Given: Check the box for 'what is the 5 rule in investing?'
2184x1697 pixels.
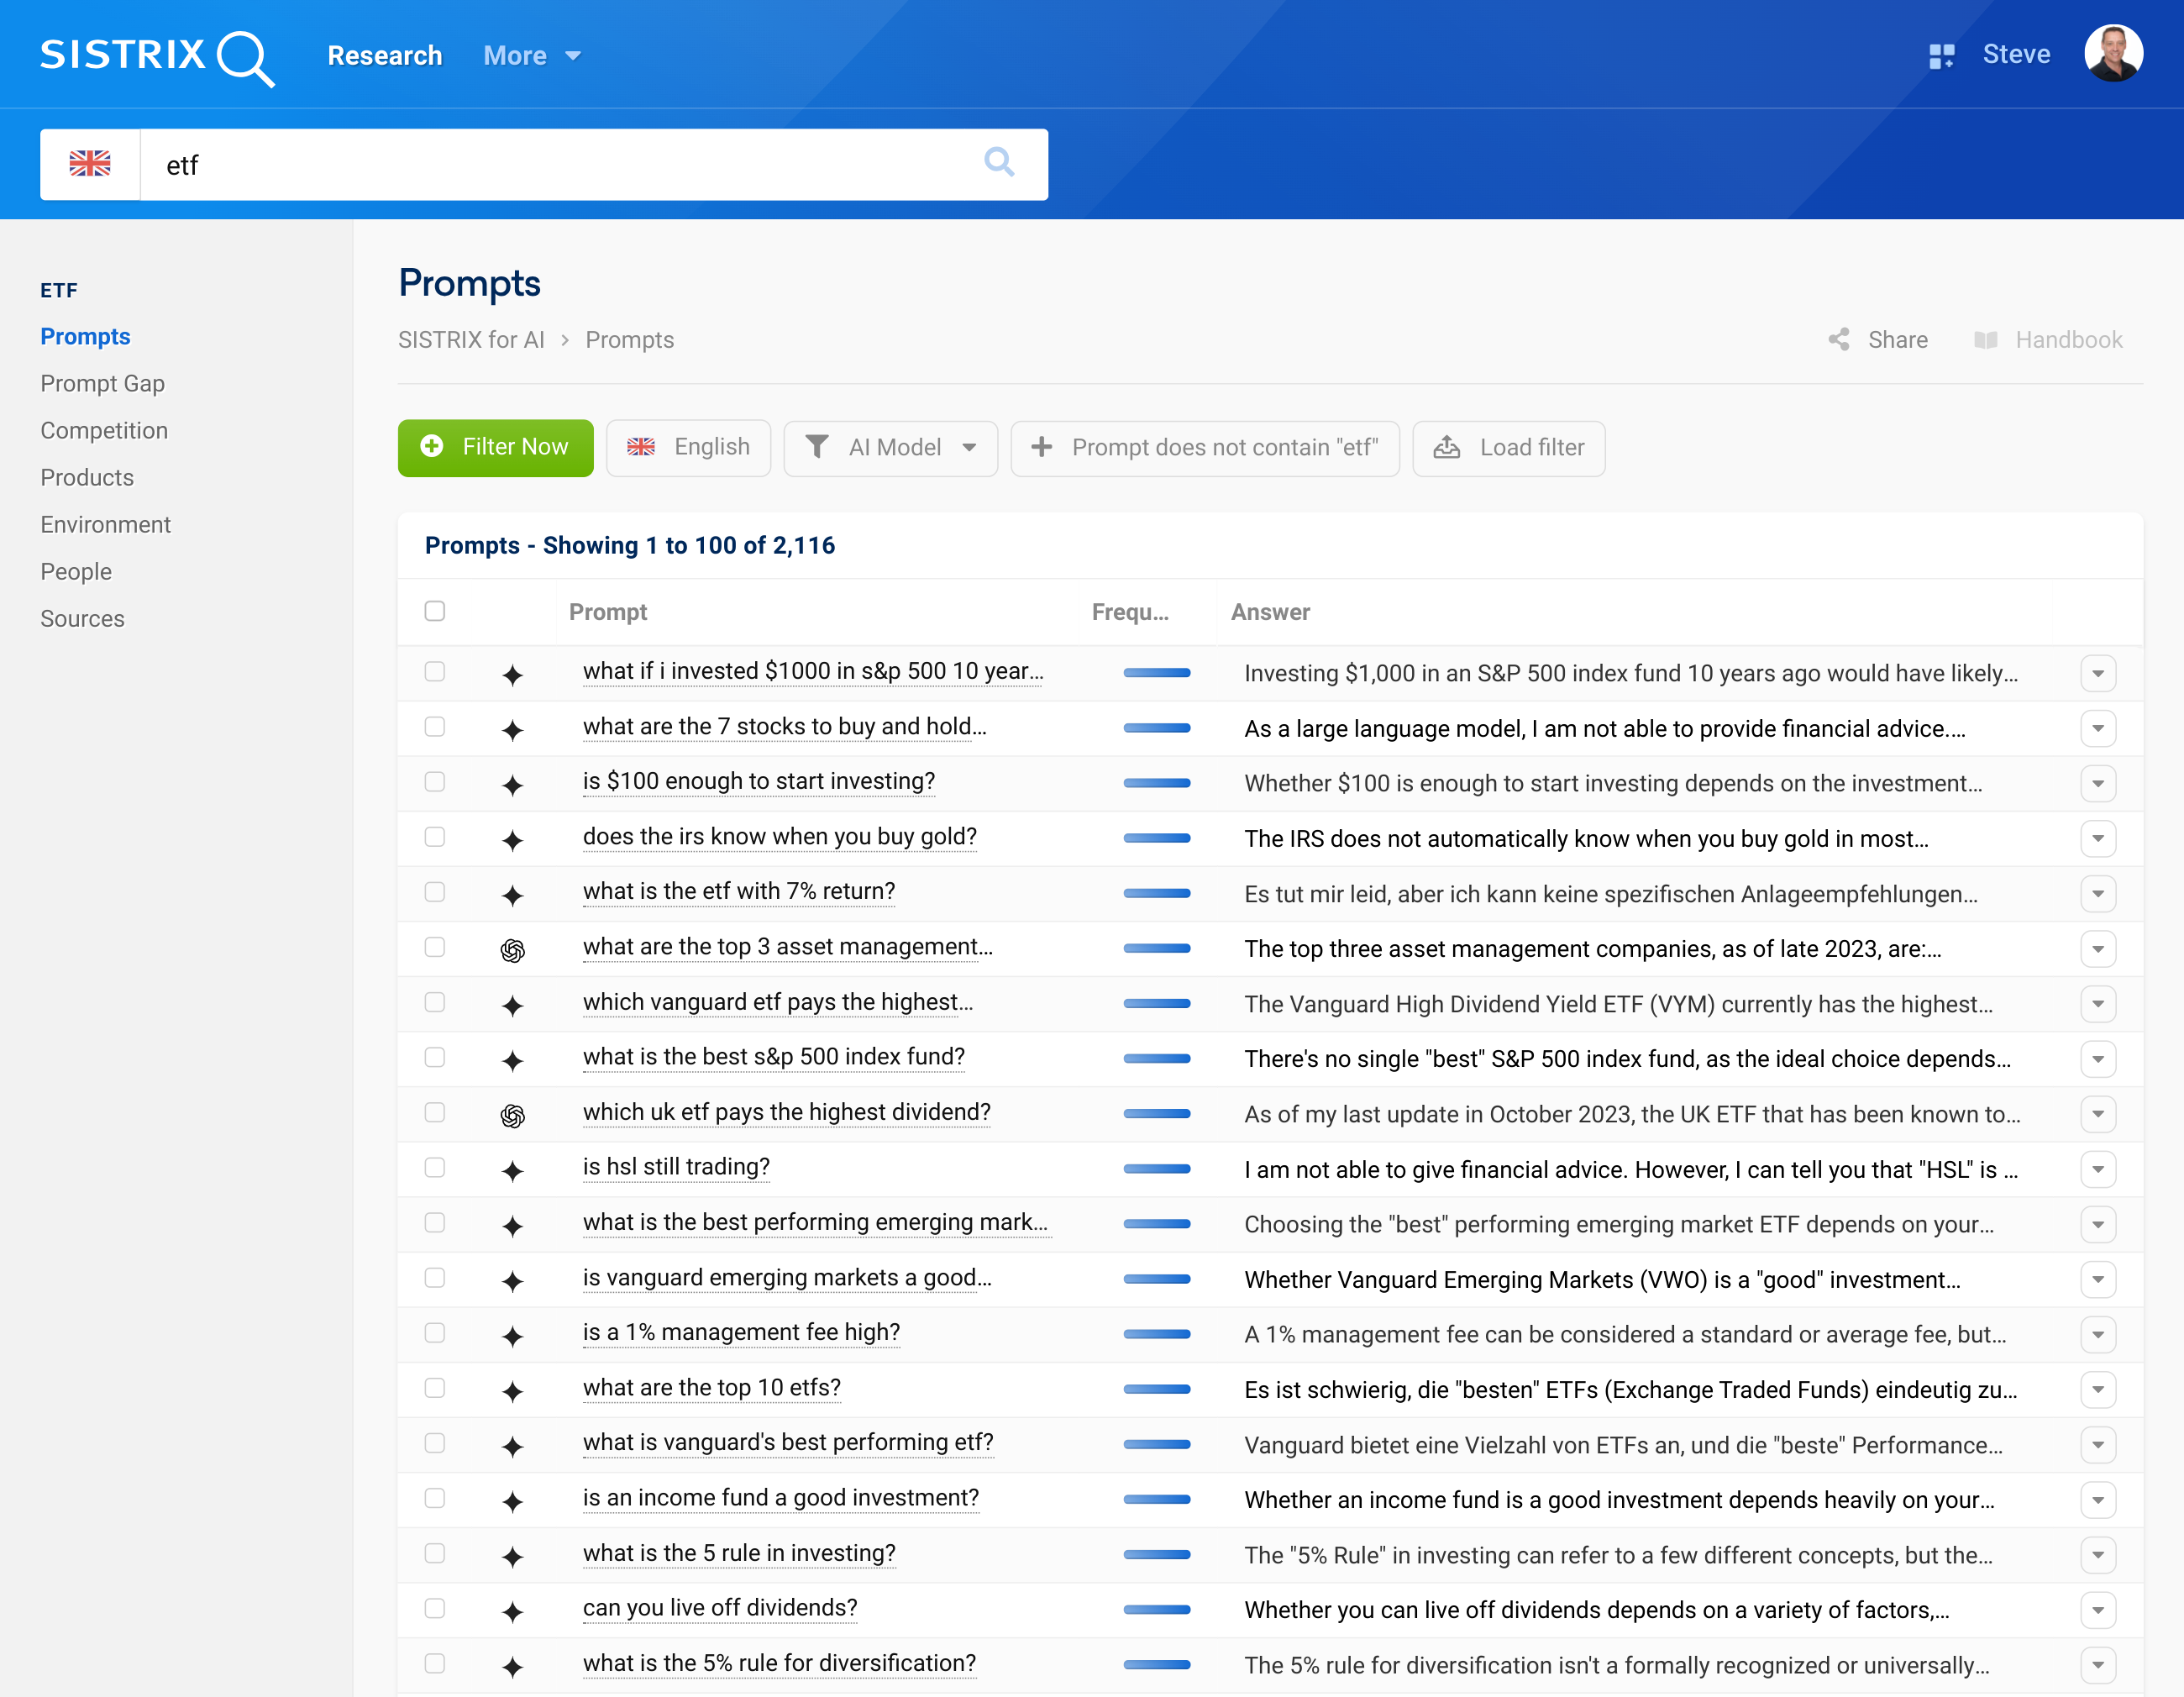Looking at the screenshot, I should tap(434, 1553).
